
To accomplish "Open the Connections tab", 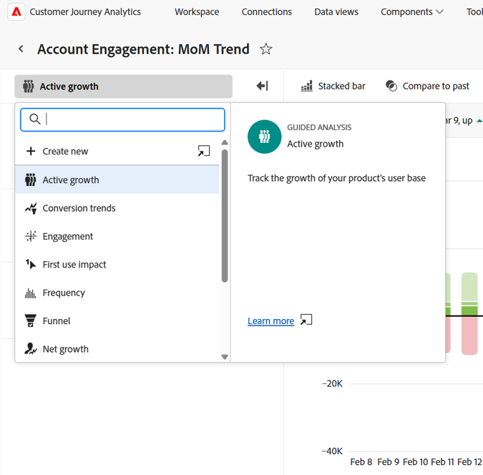I will click(x=266, y=12).
